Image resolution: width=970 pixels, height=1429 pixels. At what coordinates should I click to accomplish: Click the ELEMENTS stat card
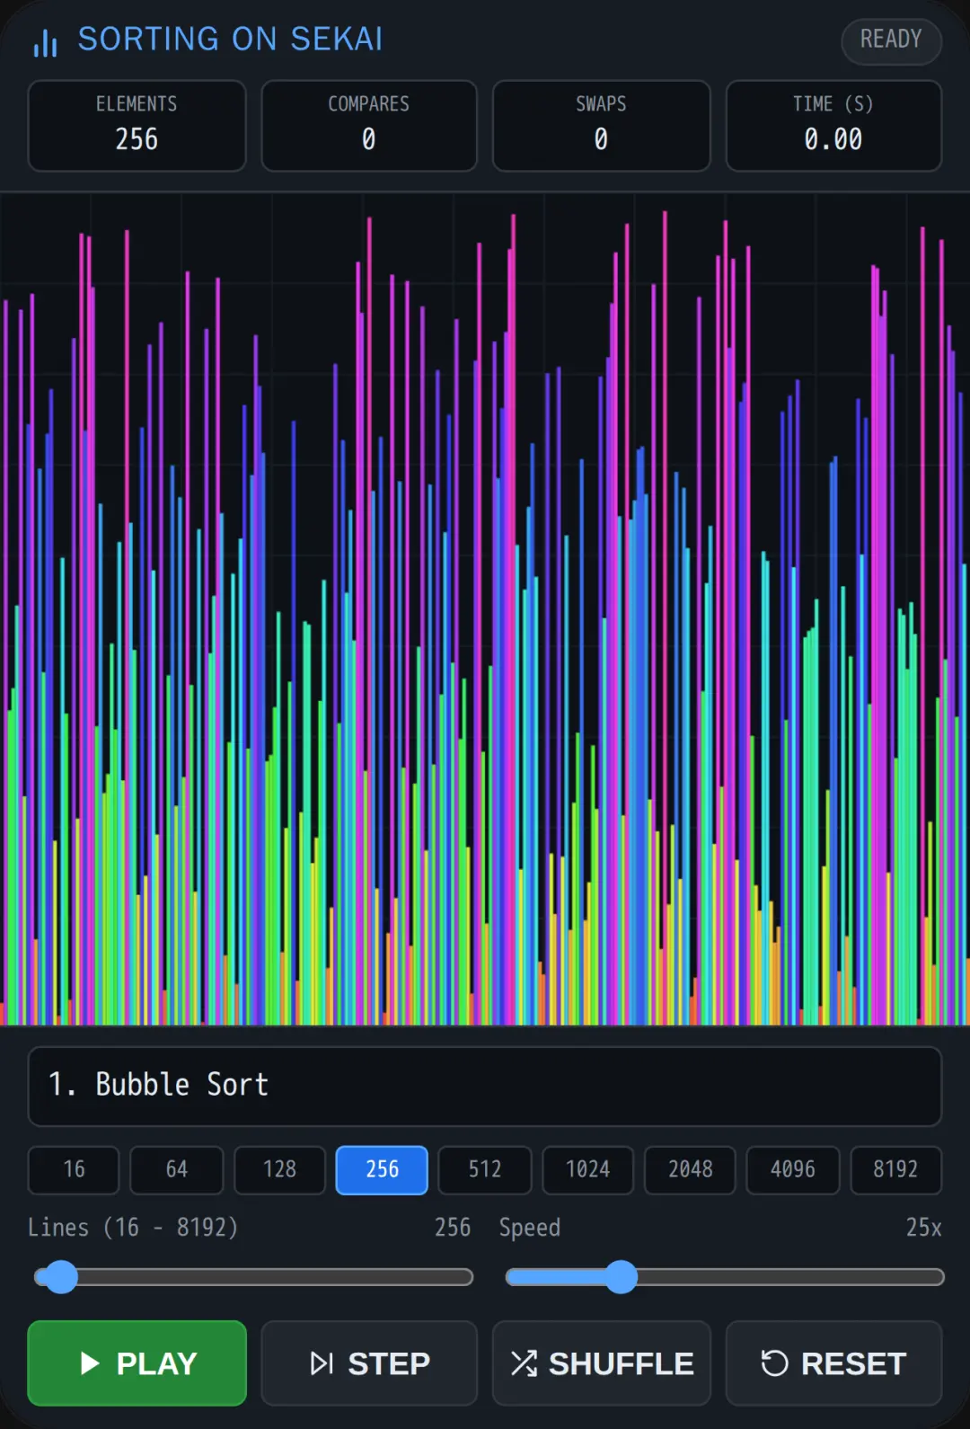(137, 126)
